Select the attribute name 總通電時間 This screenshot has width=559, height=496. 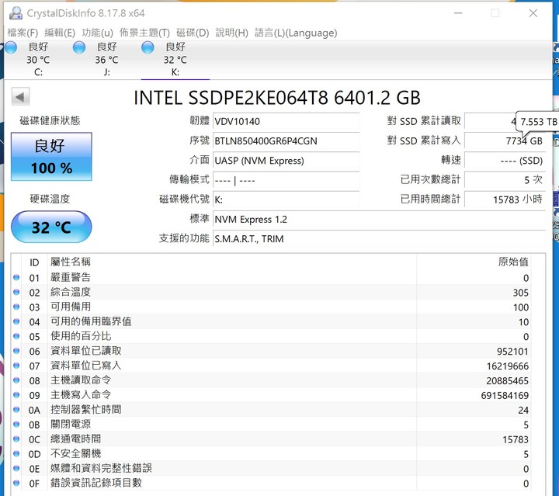click(75, 439)
